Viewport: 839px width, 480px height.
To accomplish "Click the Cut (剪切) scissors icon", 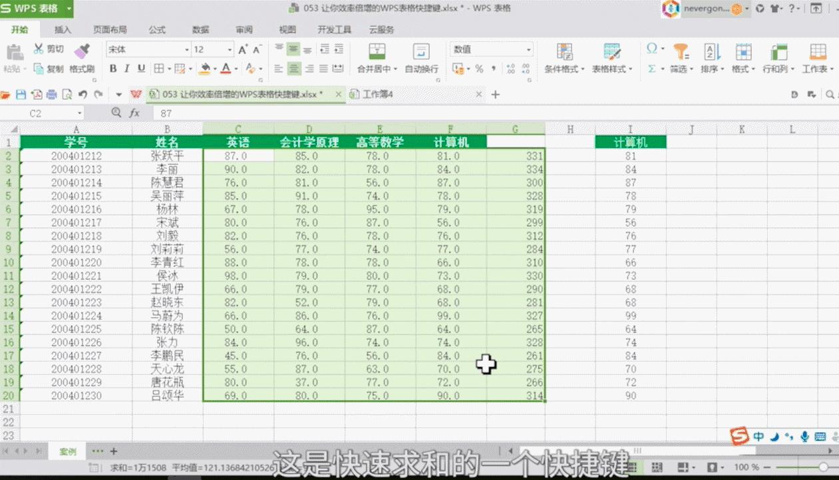I will click(39, 49).
